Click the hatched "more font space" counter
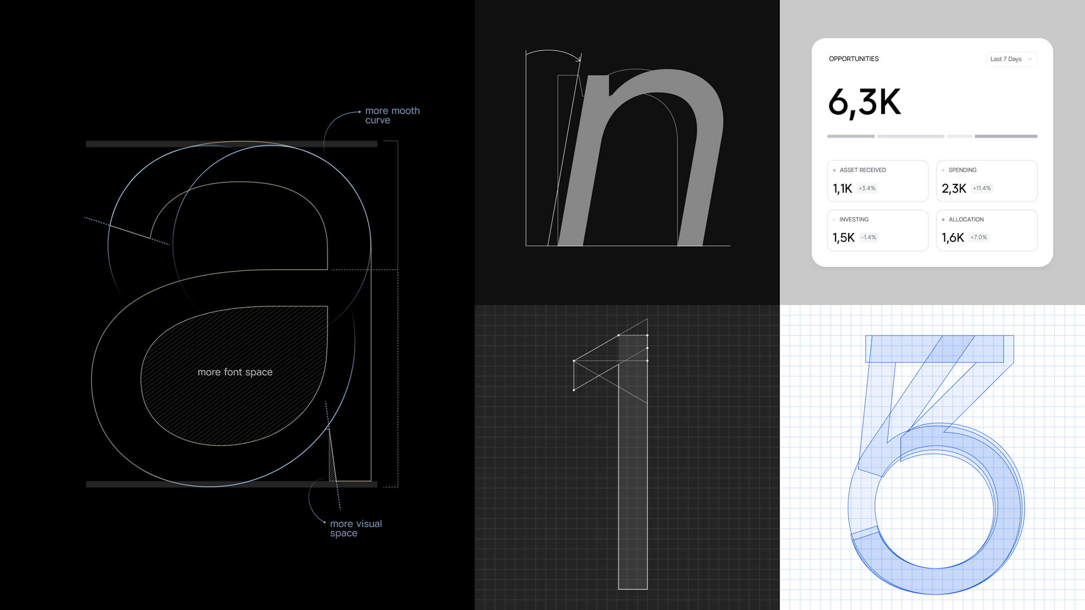The width and height of the screenshot is (1085, 610). [x=235, y=372]
